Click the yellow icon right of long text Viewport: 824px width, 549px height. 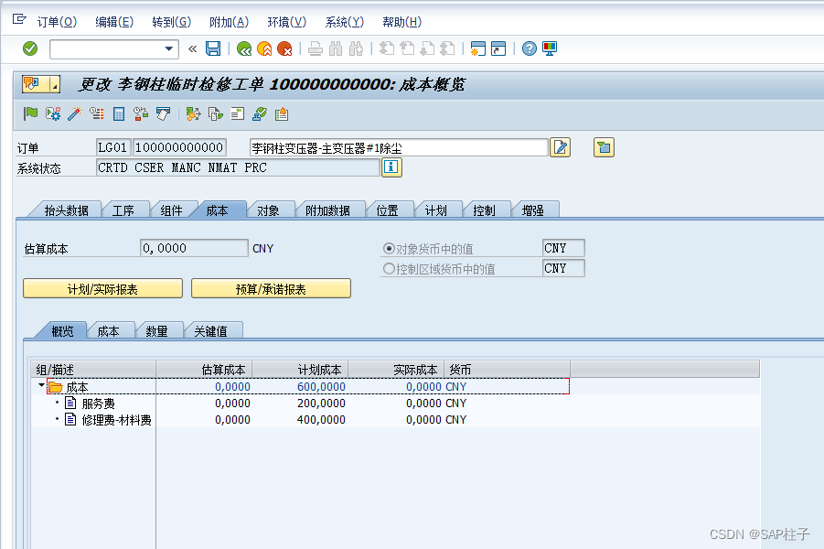[x=604, y=147]
